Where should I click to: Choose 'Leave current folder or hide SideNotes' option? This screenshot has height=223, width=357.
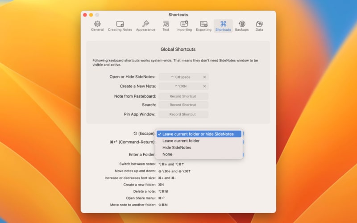coord(199,134)
